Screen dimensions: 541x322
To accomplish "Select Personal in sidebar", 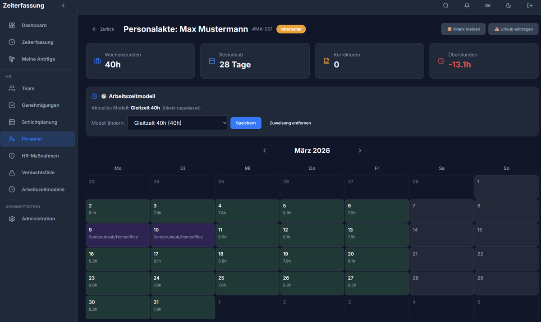I will (38, 139).
